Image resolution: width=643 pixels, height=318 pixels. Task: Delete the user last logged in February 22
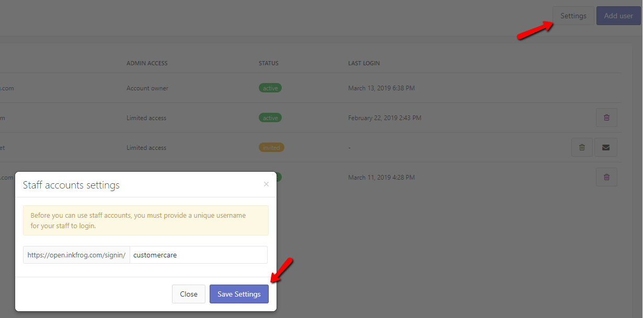[606, 117]
